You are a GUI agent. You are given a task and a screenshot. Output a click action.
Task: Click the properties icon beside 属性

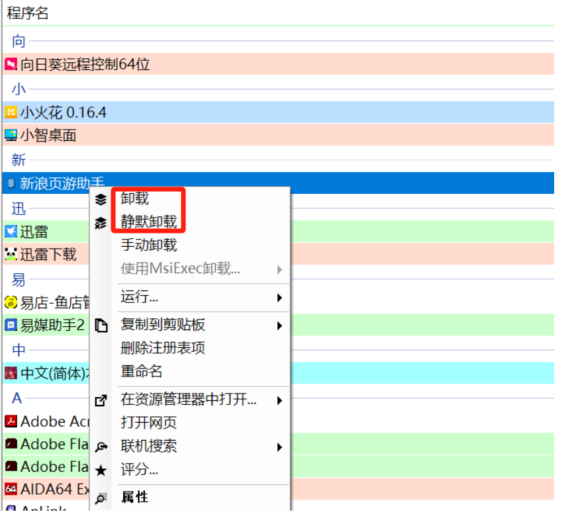click(x=101, y=497)
